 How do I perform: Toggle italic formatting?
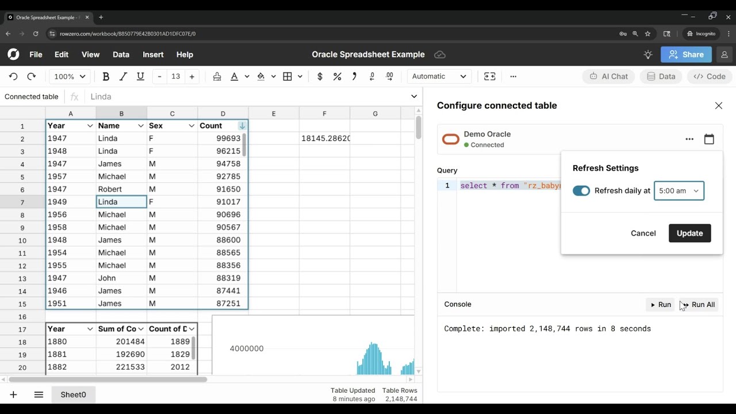pyautogui.click(x=123, y=76)
